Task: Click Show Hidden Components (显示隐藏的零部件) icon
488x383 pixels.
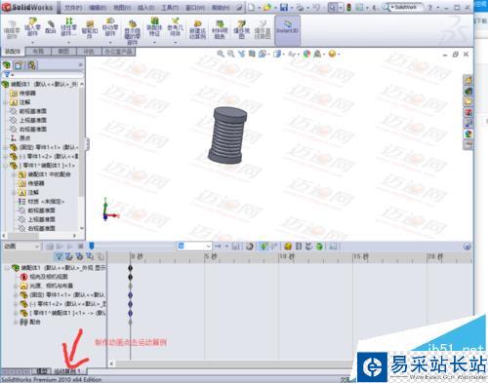Action: coord(132,32)
